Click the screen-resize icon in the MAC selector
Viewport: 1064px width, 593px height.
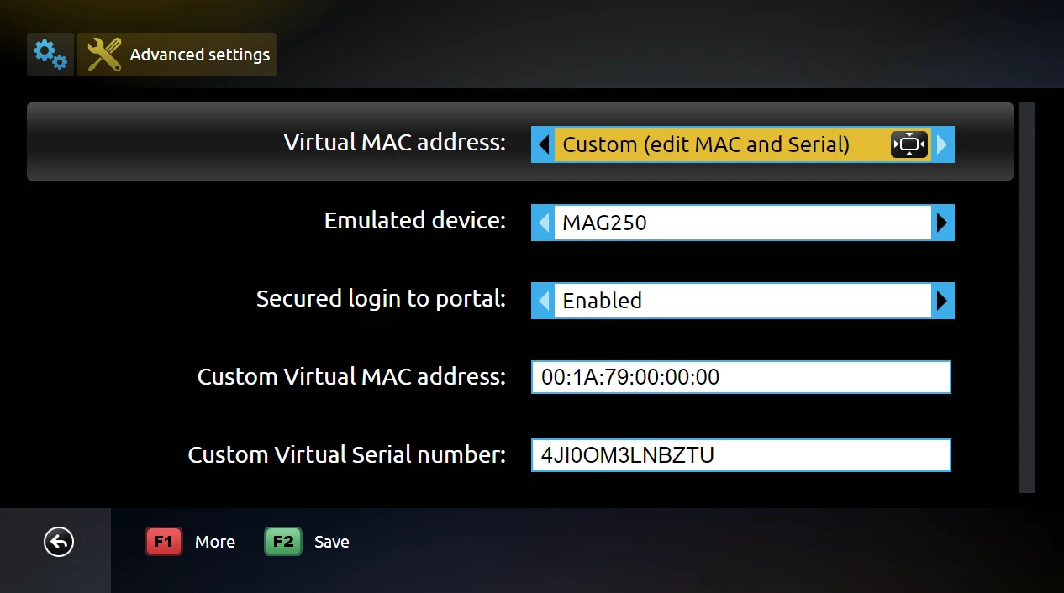pyautogui.click(x=909, y=144)
